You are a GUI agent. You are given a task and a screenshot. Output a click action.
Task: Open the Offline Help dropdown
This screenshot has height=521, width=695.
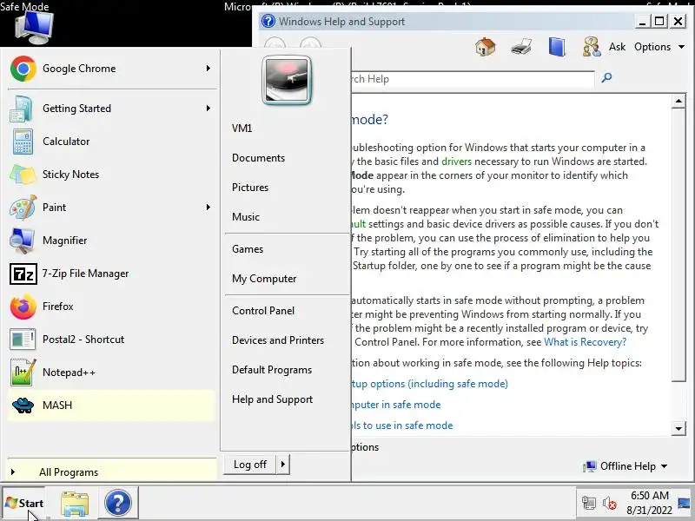click(626, 466)
